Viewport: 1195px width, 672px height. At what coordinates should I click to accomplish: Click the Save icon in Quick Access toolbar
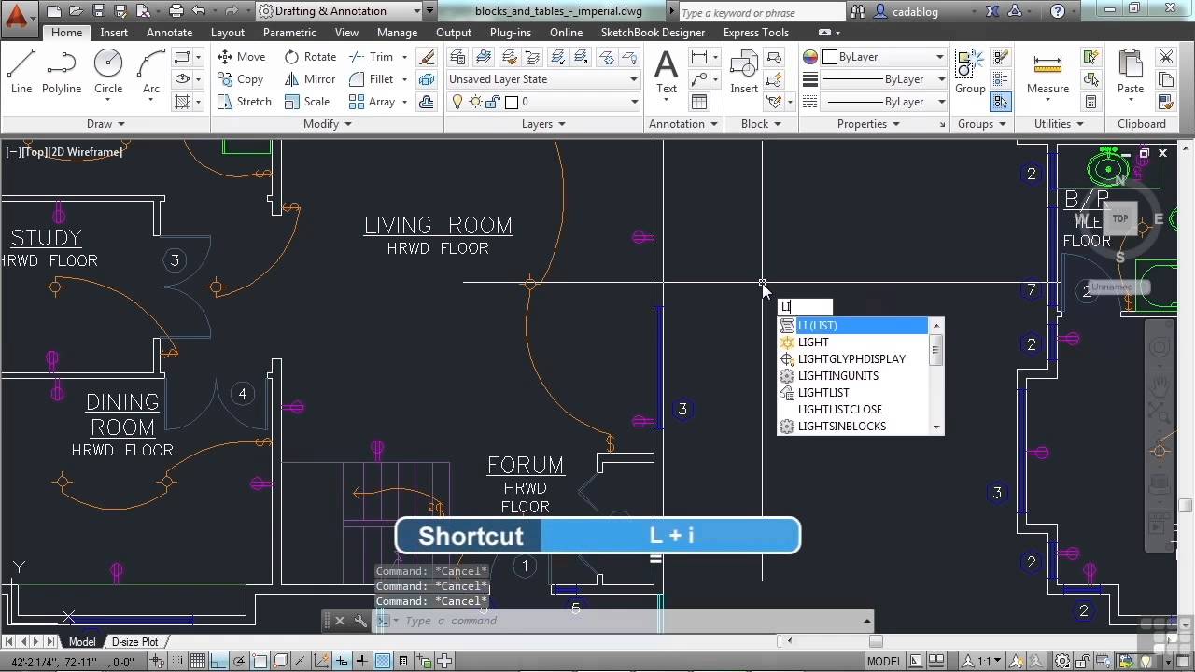point(98,11)
